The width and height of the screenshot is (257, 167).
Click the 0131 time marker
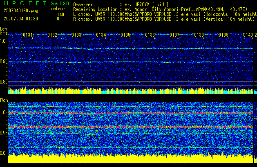pyautogui.click(x=28, y=35)
